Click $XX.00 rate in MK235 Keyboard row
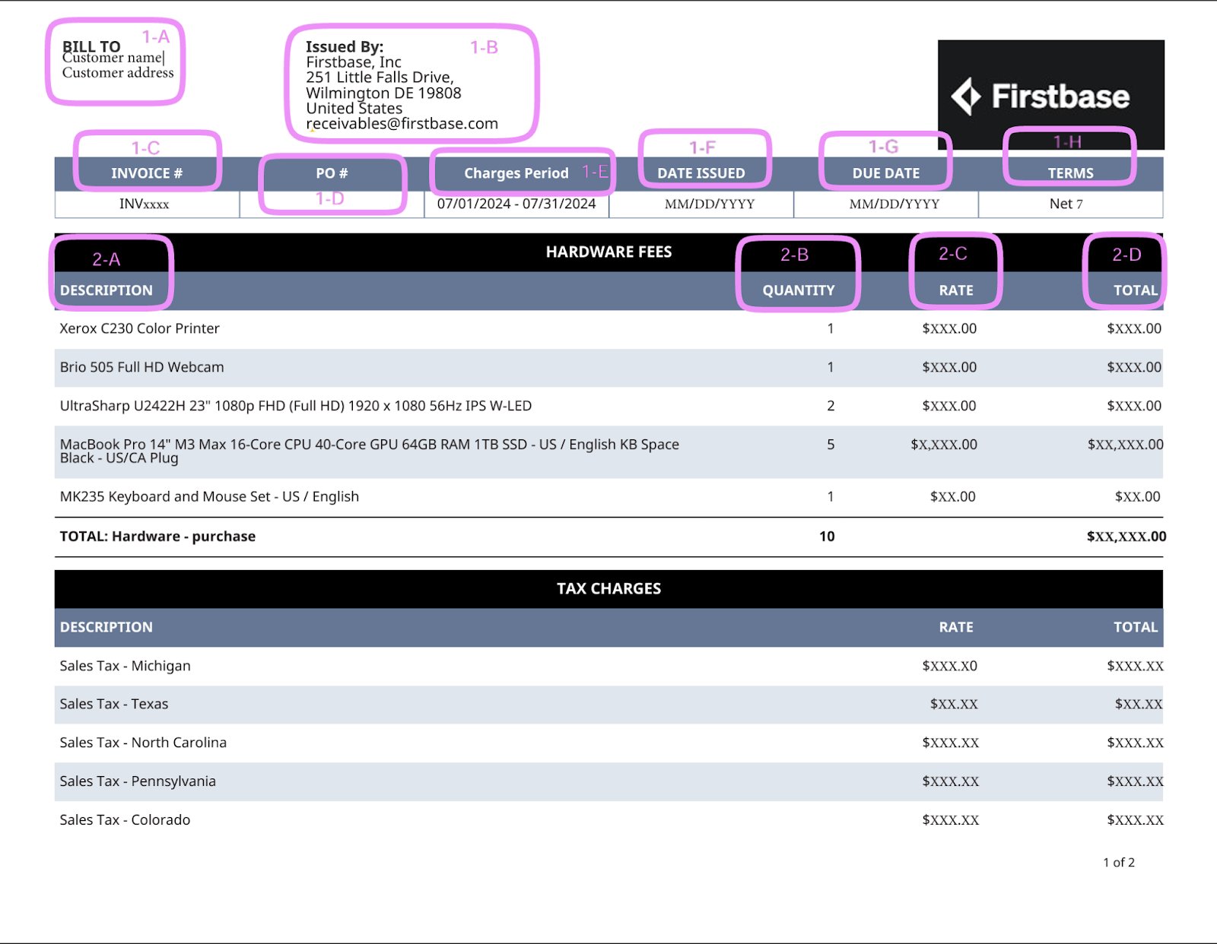The image size is (1217, 944). 953,496
